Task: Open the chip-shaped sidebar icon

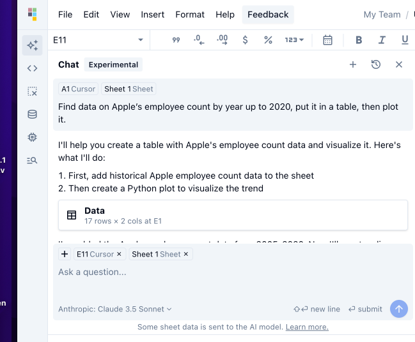Action: point(32,137)
